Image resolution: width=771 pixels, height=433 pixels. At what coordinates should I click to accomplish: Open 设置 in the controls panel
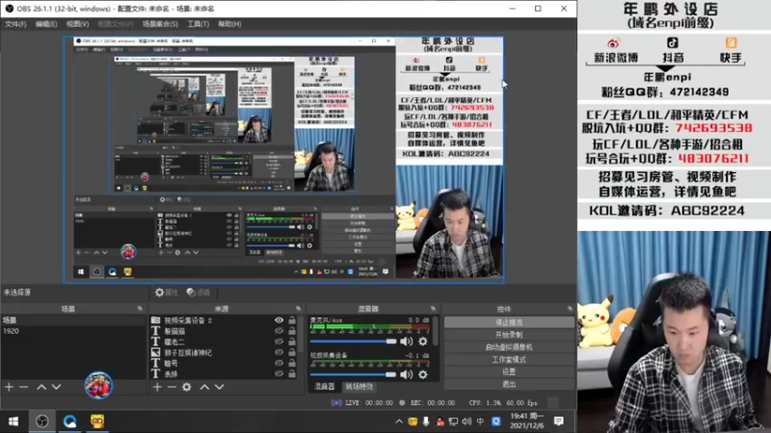[x=509, y=371]
